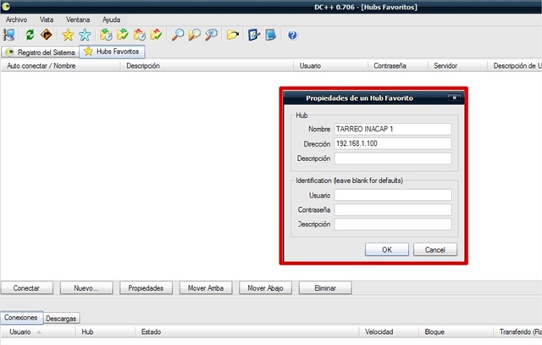Click Open File List folder icon
This screenshot has width=542, height=345.
coord(233,35)
